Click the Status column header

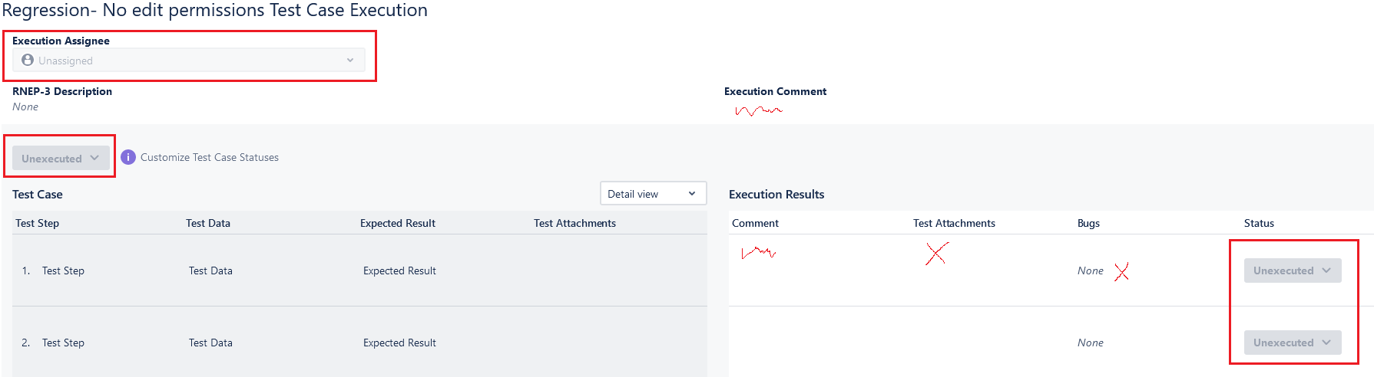point(1259,223)
